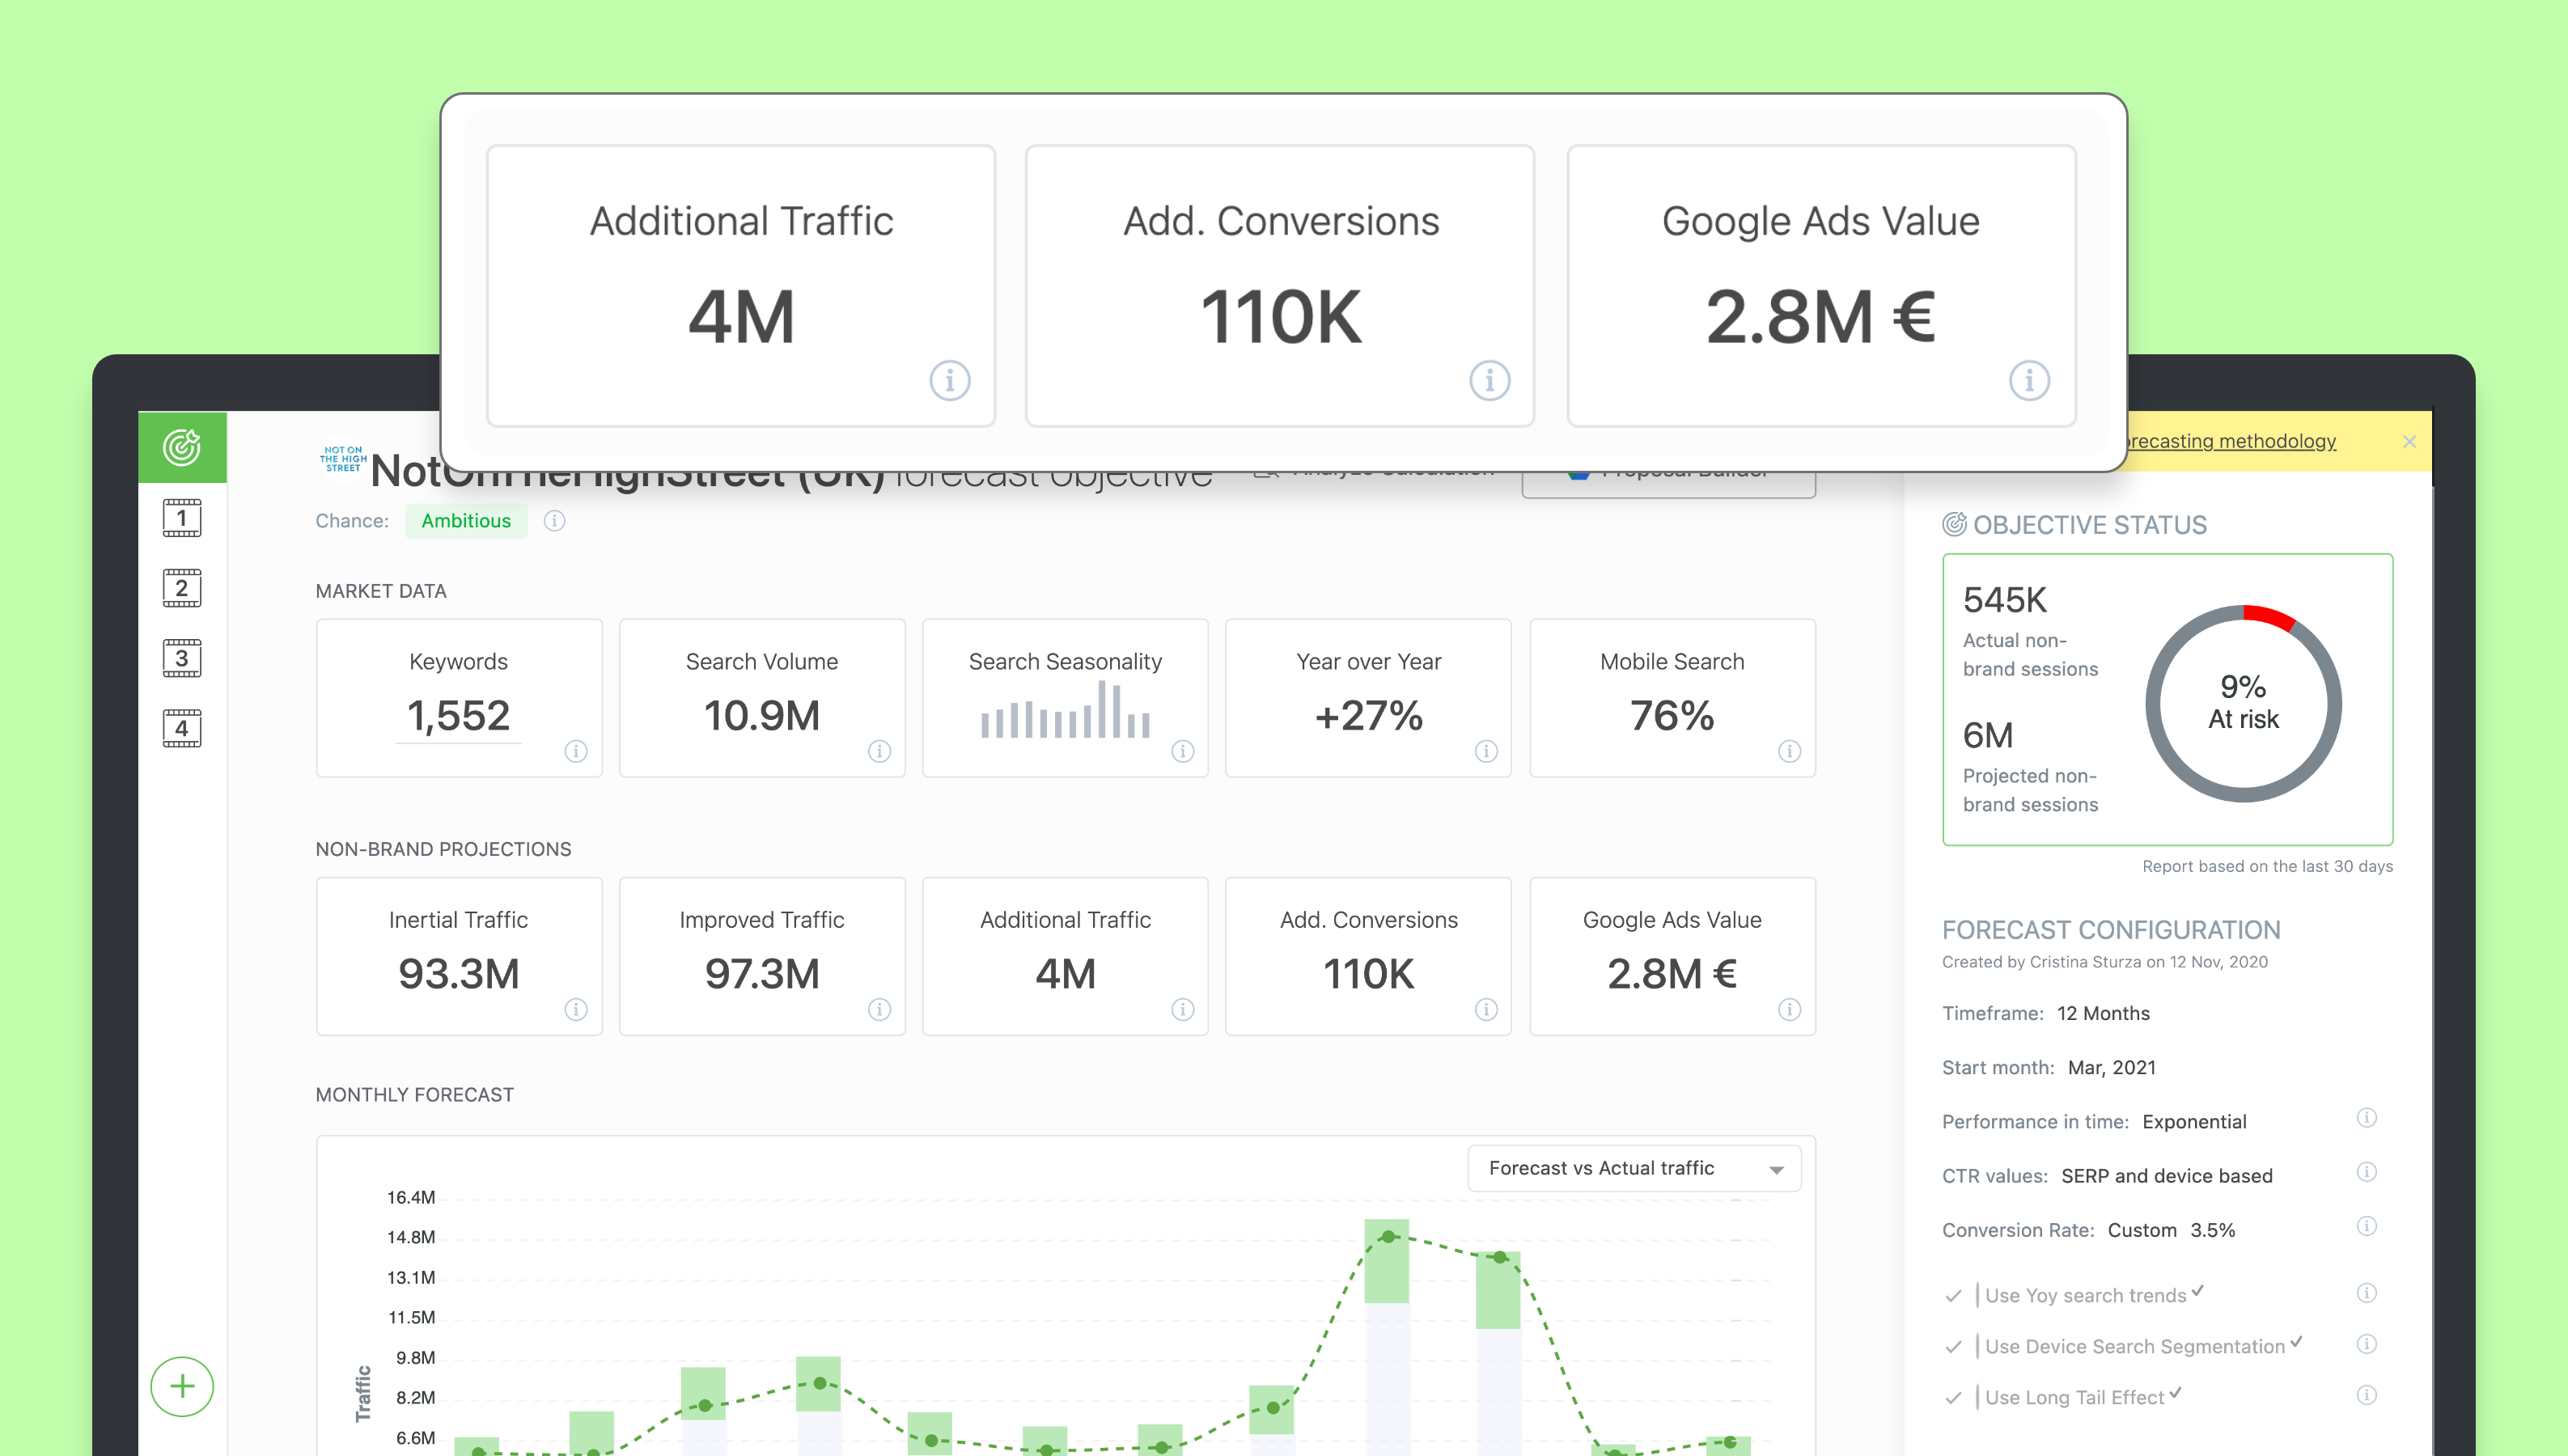Click the tallest green bar in monthly forecast
The image size is (2568, 1456).
click(1386, 1260)
